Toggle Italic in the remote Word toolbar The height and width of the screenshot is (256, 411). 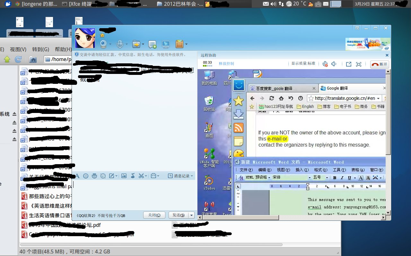coord(342,178)
